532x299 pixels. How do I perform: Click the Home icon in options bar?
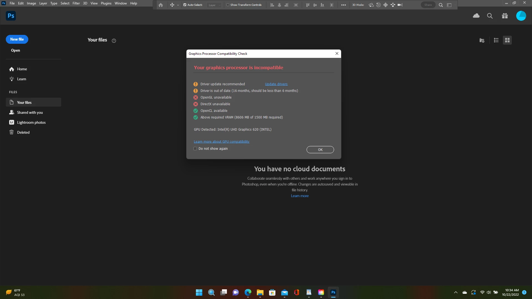(x=161, y=5)
